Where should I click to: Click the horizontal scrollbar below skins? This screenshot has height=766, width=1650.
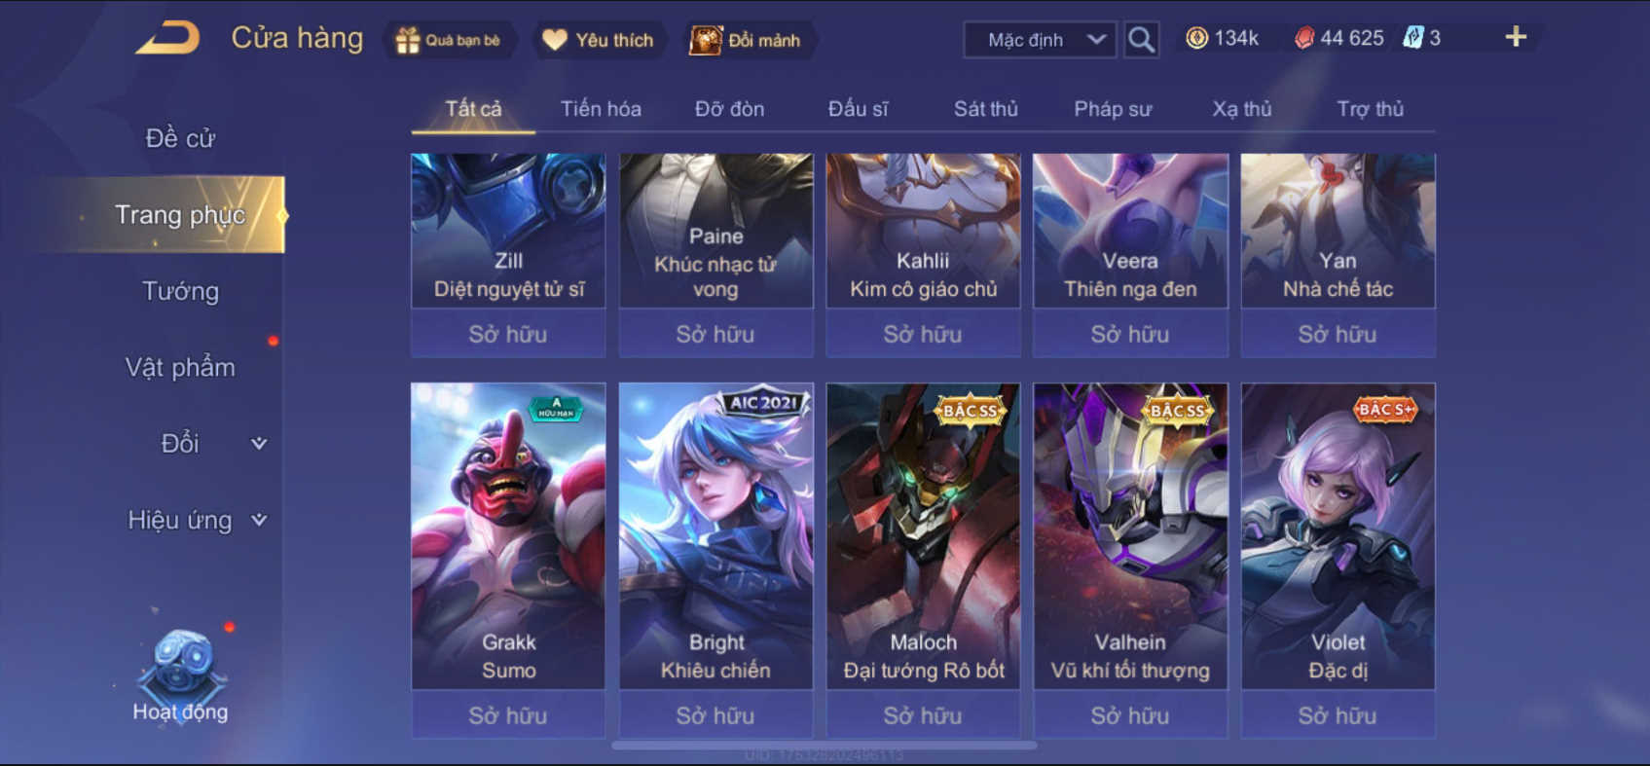825,746
